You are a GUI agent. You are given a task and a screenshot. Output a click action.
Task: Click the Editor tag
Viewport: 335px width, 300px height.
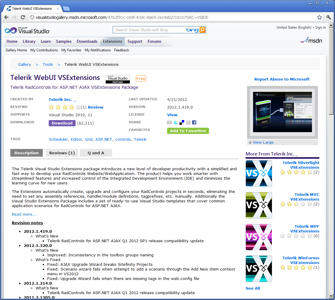tap(76, 140)
